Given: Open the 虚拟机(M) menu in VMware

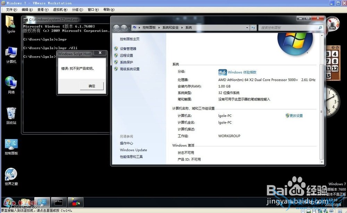Looking at the screenshot, I should [x=60, y=10].
